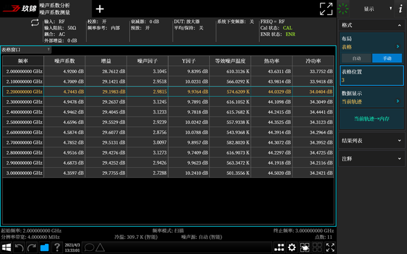Open the info 'i' icon

(x=400, y=9)
